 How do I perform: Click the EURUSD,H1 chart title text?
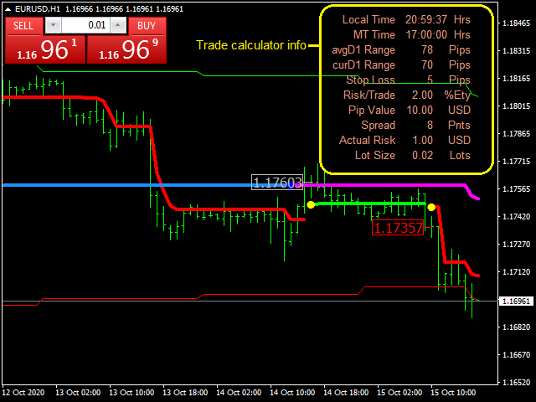(x=38, y=9)
